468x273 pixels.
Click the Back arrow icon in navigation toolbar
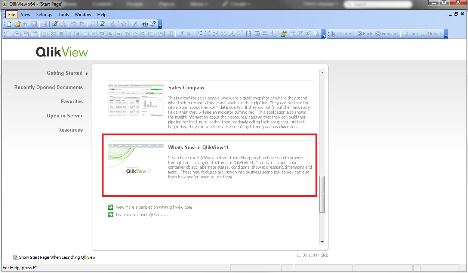pyautogui.click(x=359, y=34)
